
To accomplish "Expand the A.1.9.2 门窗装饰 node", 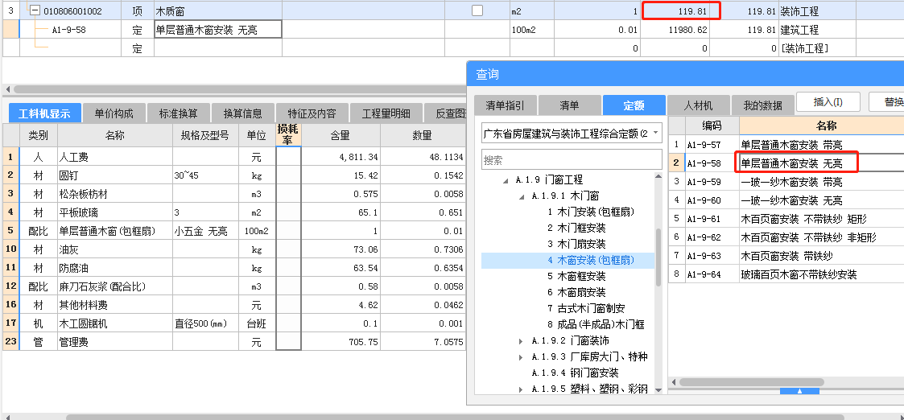I will tap(521, 341).
